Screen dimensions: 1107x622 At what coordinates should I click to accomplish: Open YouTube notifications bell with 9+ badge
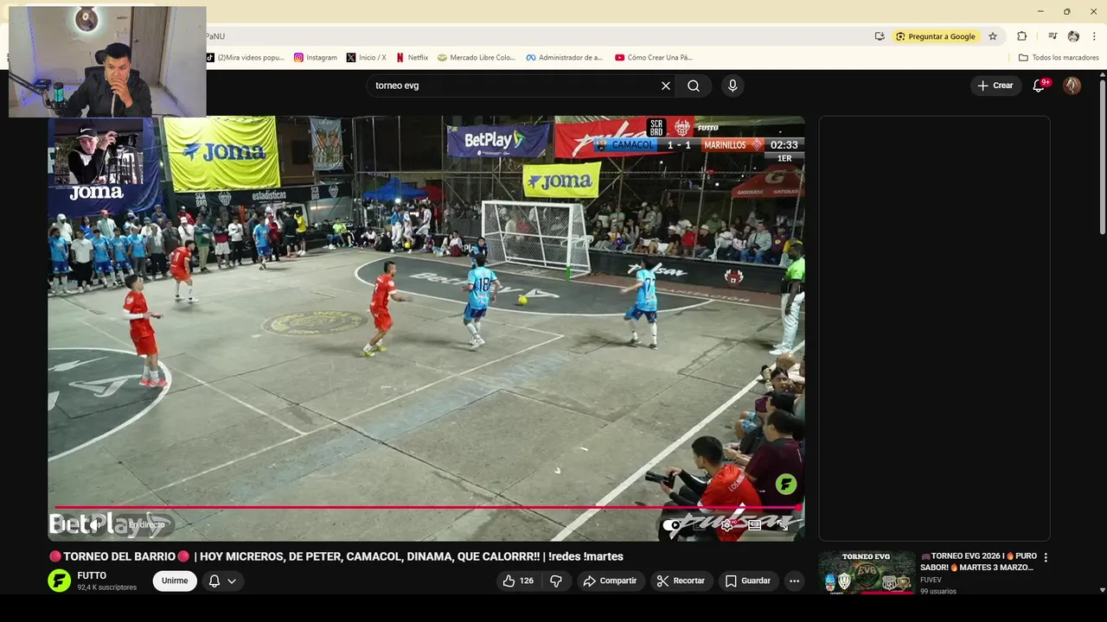click(1040, 86)
